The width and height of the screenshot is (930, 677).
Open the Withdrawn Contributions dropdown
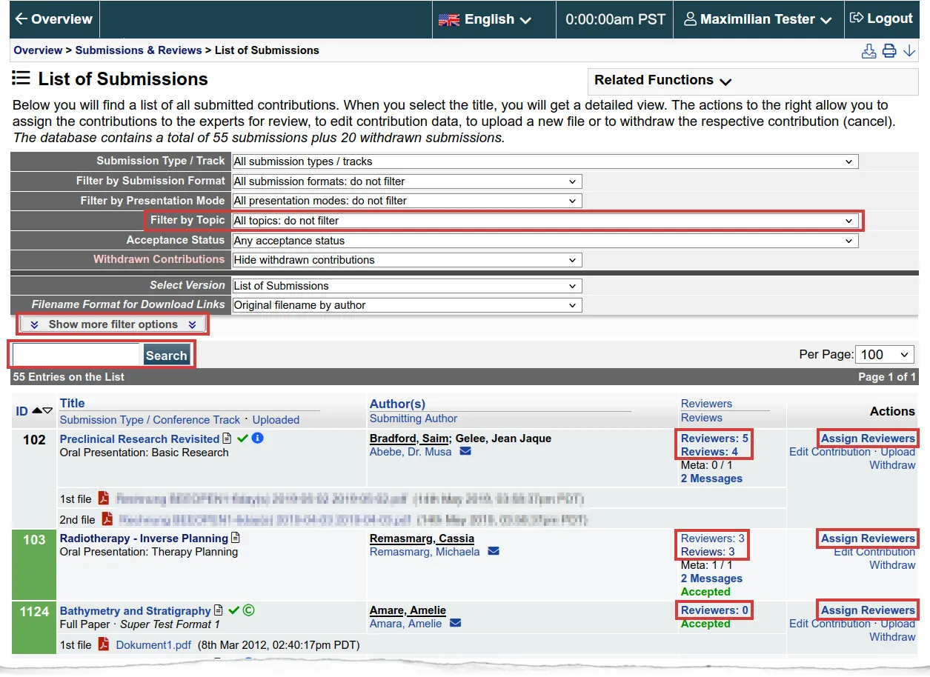tap(407, 260)
